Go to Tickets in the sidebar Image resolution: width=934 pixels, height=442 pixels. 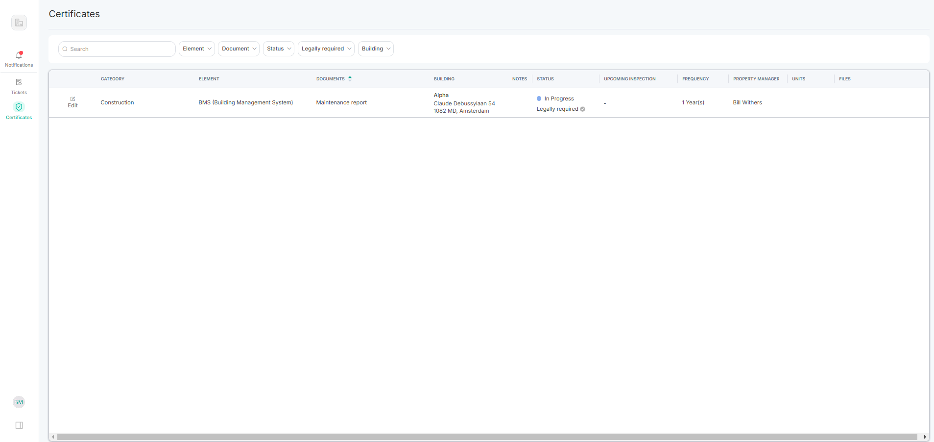pos(19,86)
